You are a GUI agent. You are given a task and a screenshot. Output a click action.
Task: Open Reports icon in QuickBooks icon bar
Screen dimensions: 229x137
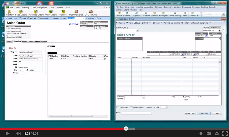193,14
